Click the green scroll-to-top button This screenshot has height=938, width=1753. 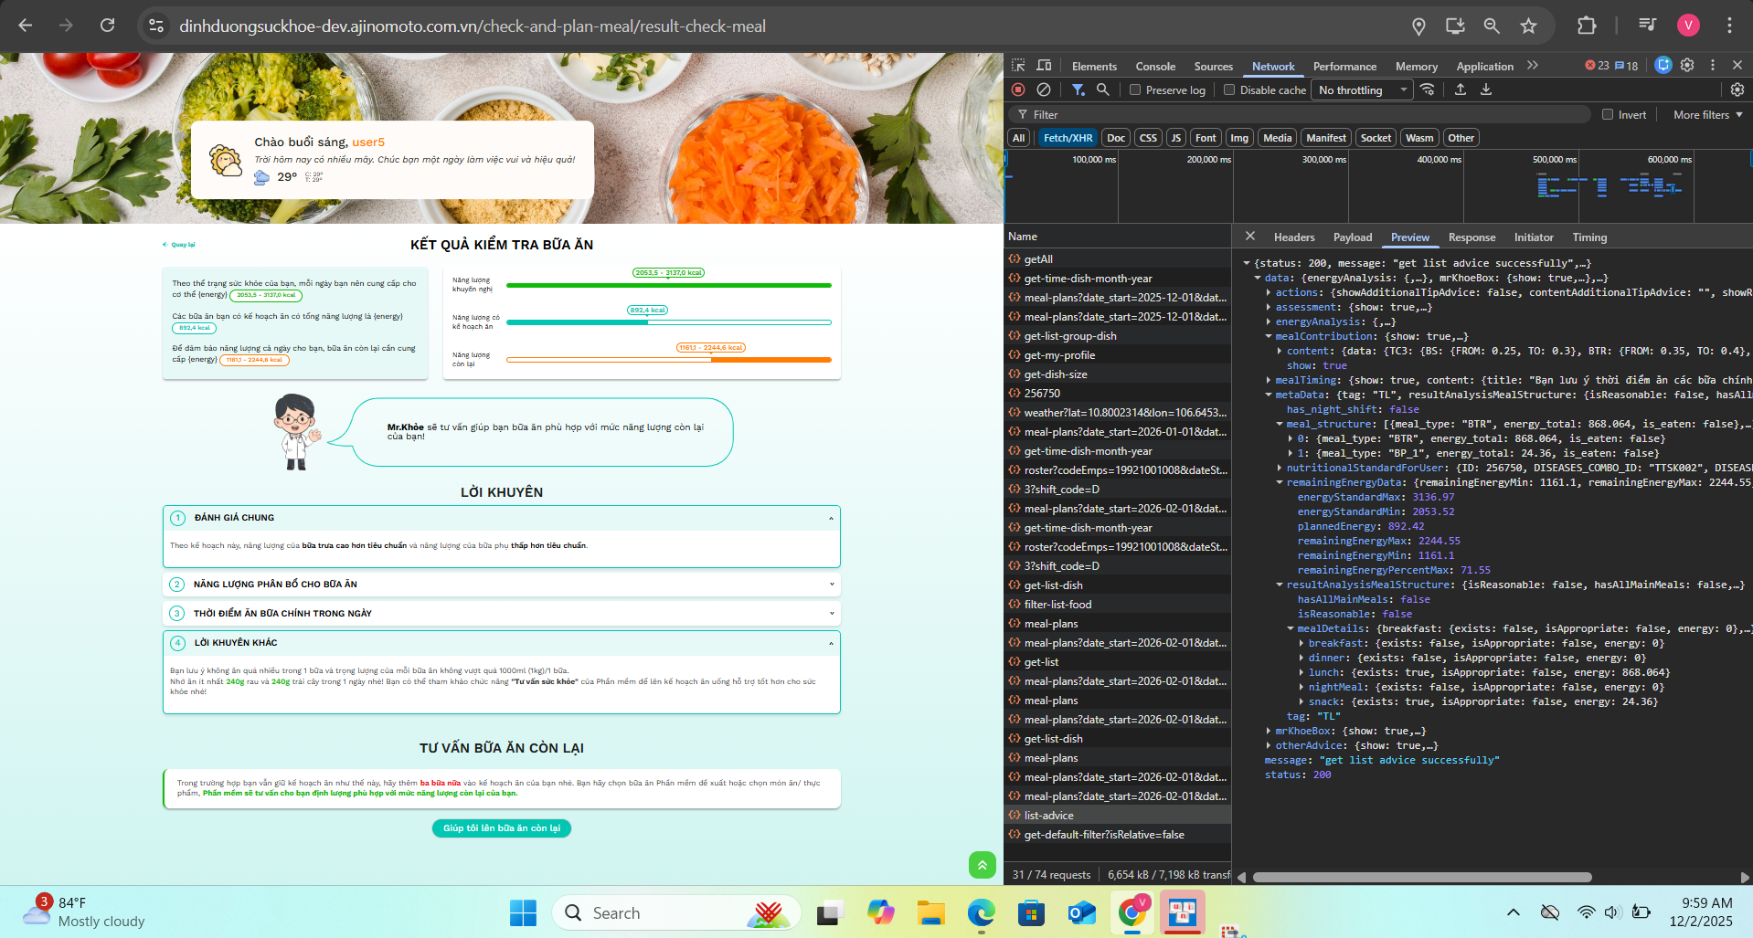click(982, 864)
